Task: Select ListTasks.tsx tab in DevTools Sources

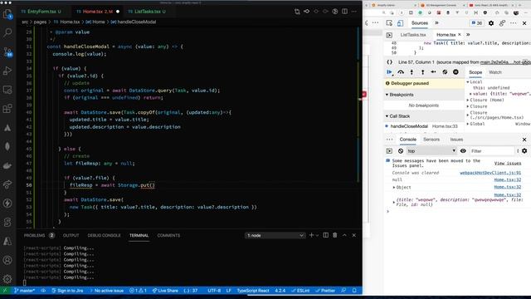Action: (413, 35)
